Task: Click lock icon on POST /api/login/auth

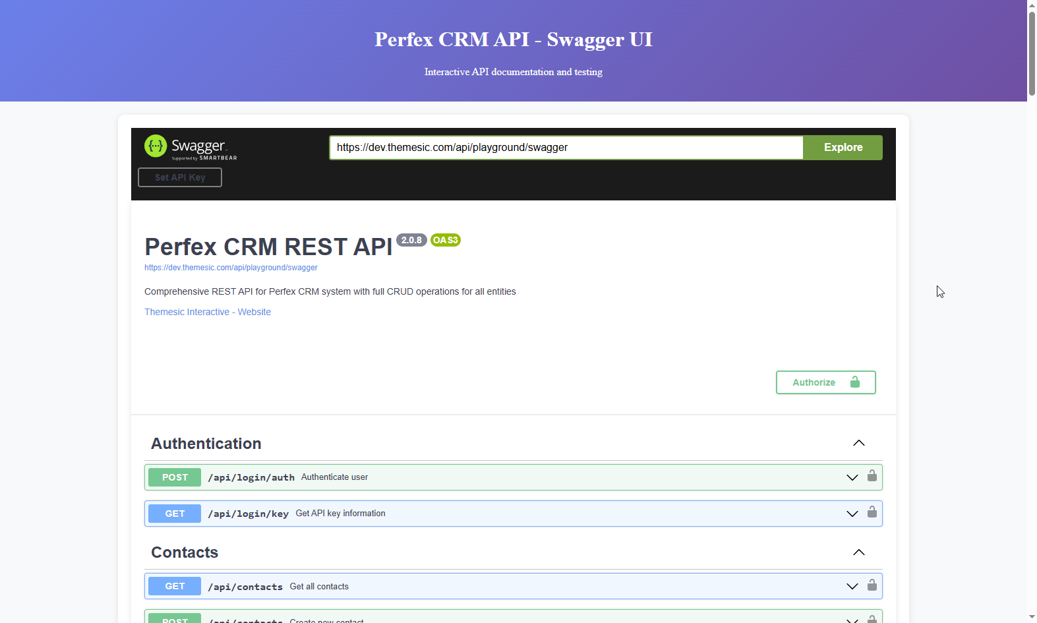Action: click(872, 476)
